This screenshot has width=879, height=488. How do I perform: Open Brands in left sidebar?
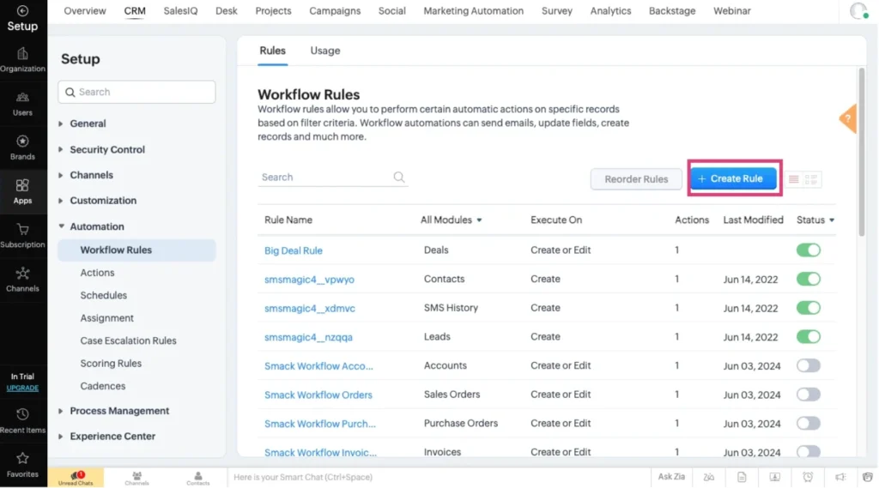[22, 148]
